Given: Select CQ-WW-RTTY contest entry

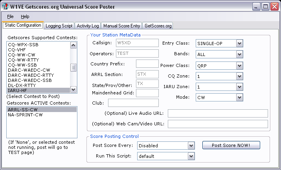Looking at the screenshot, I should [x=39, y=60].
